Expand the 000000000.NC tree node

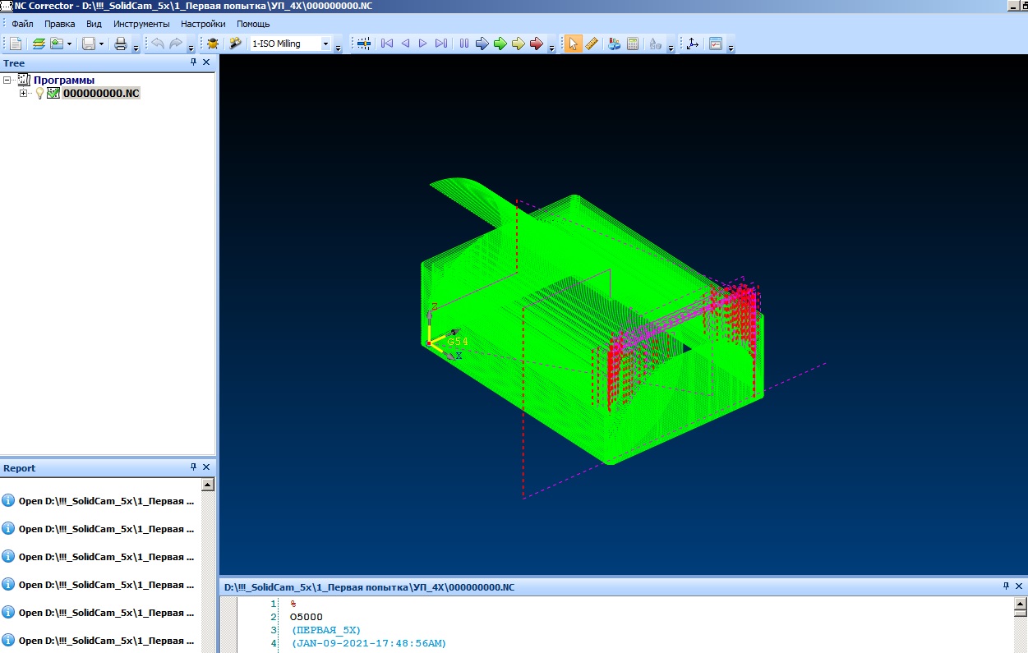click(x=24, y=94)
